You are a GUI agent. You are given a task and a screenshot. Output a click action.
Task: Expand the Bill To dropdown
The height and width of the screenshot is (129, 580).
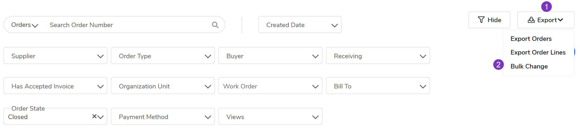(x=378, y=86)
